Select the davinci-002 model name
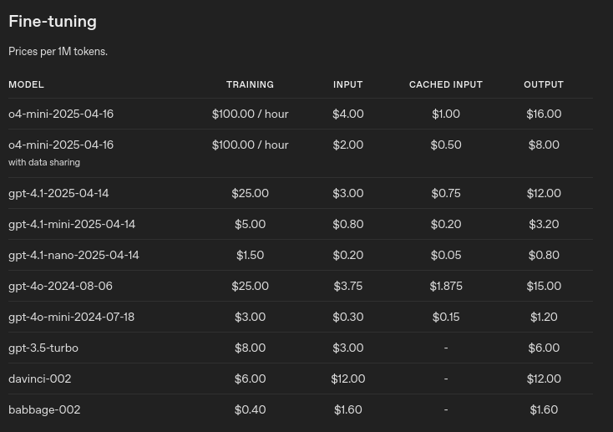 [x=40, y=379]
